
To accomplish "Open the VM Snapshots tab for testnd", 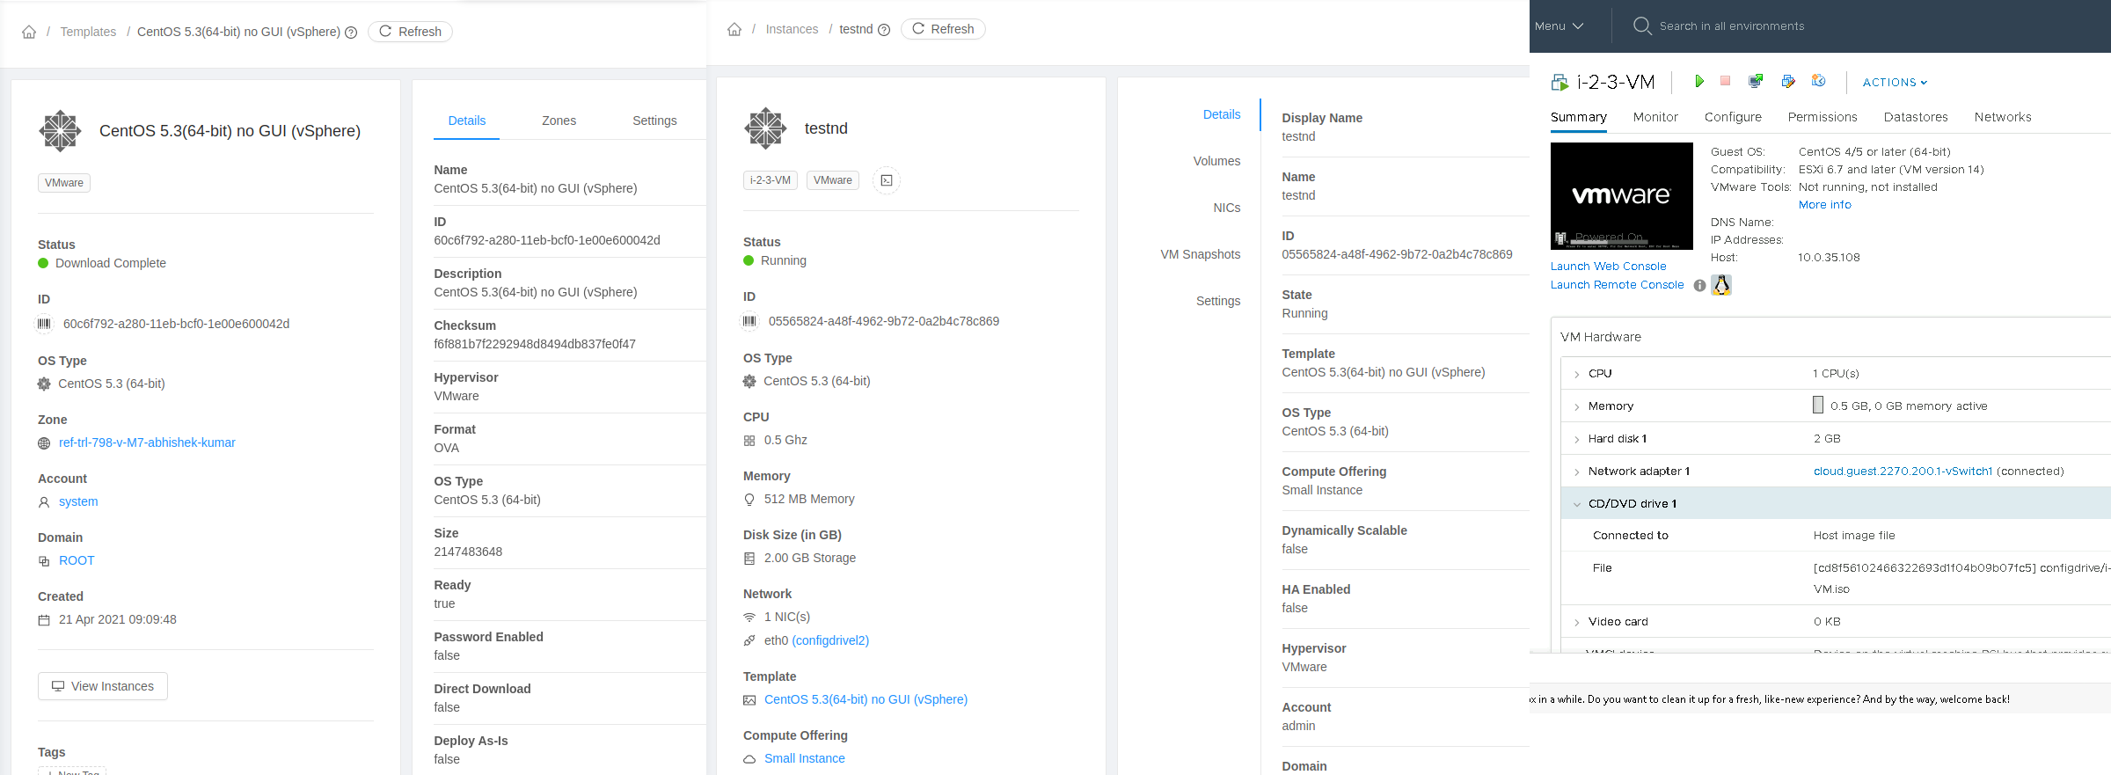I will pos(1200,254).
